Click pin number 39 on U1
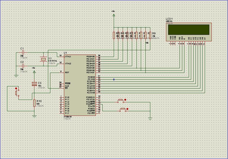The image size is (228, 159). (99, 56)
